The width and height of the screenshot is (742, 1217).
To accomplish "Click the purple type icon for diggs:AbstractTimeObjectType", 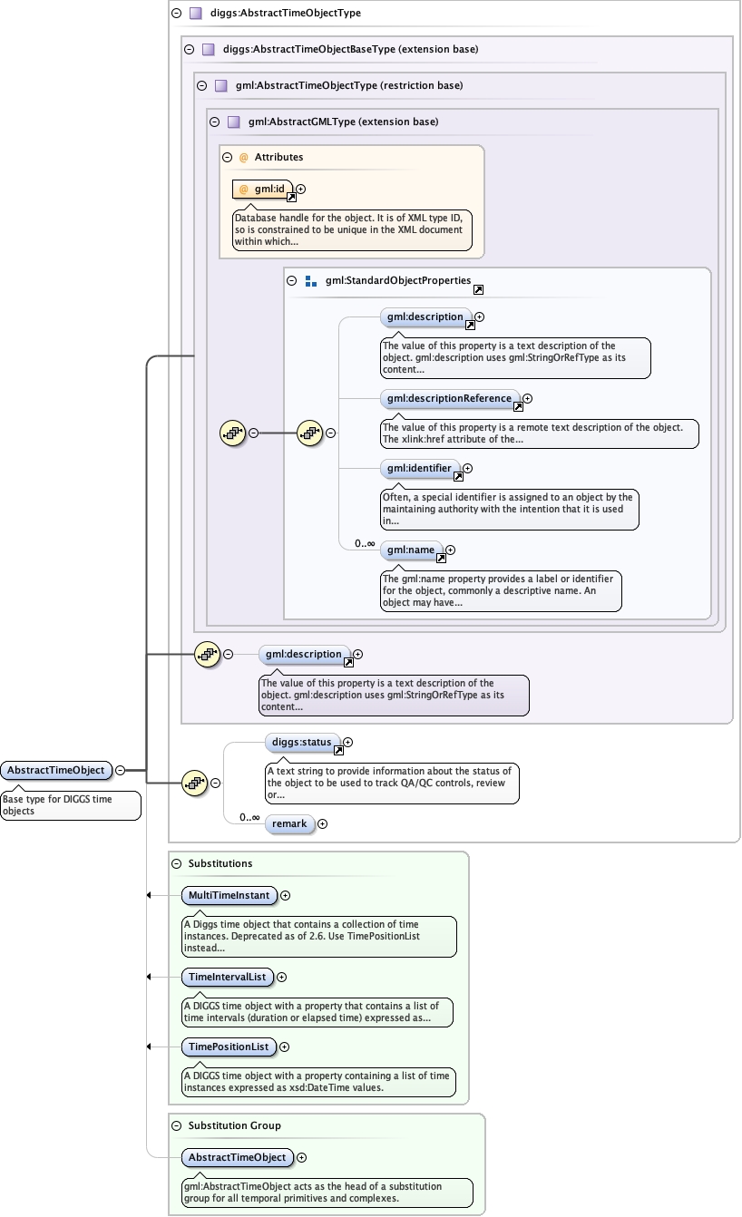I will [x=195, y=14].
